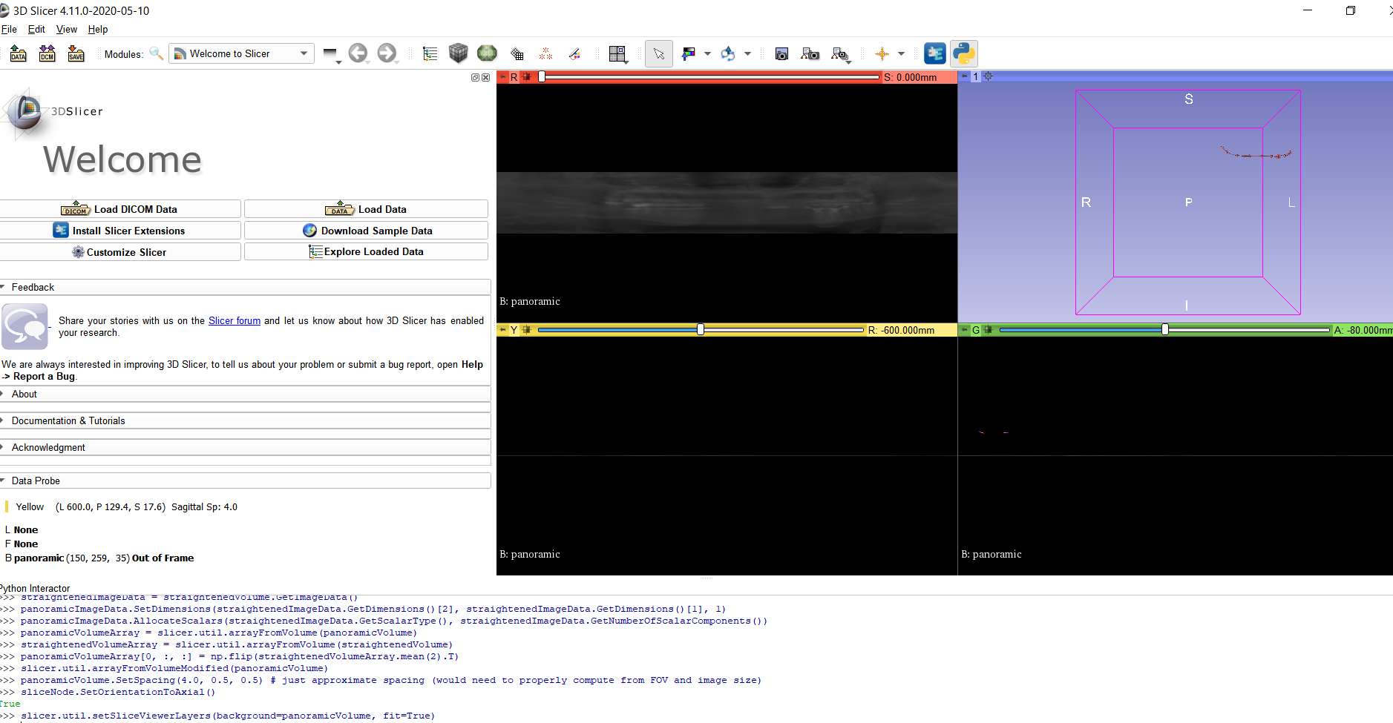Open the Models module green icon

point(487,53)
